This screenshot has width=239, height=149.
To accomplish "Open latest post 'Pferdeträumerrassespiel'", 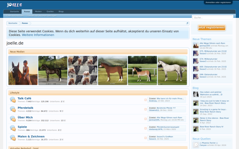I will [x=168, y=127].
